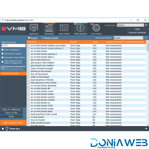
Task: Check the 'goa wale beach pe' keyword row
Action: 28,60
